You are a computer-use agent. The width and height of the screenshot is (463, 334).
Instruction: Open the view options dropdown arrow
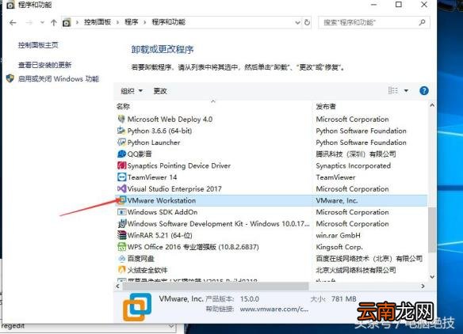(x=406, y=91)
